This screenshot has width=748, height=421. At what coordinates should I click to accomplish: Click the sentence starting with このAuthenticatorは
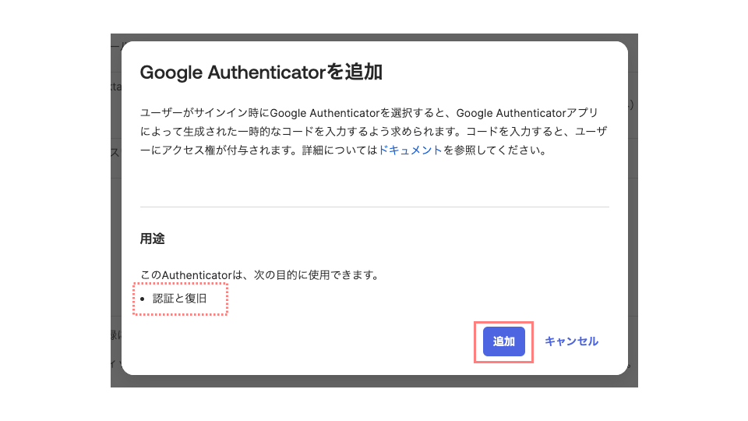[259, 275]
